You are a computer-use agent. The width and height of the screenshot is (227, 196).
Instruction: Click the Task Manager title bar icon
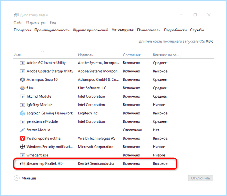[x=16, y=15]
